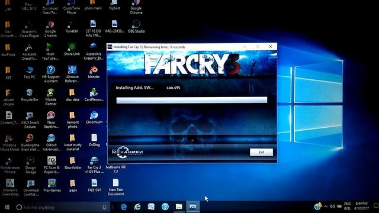Open the Google Chrome icon above Hash YouTube
This screenshot has height=213, width=379.
(x=50, y=29)
